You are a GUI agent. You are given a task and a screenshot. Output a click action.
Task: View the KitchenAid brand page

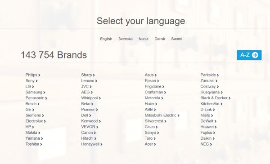[x=211, y=104]
